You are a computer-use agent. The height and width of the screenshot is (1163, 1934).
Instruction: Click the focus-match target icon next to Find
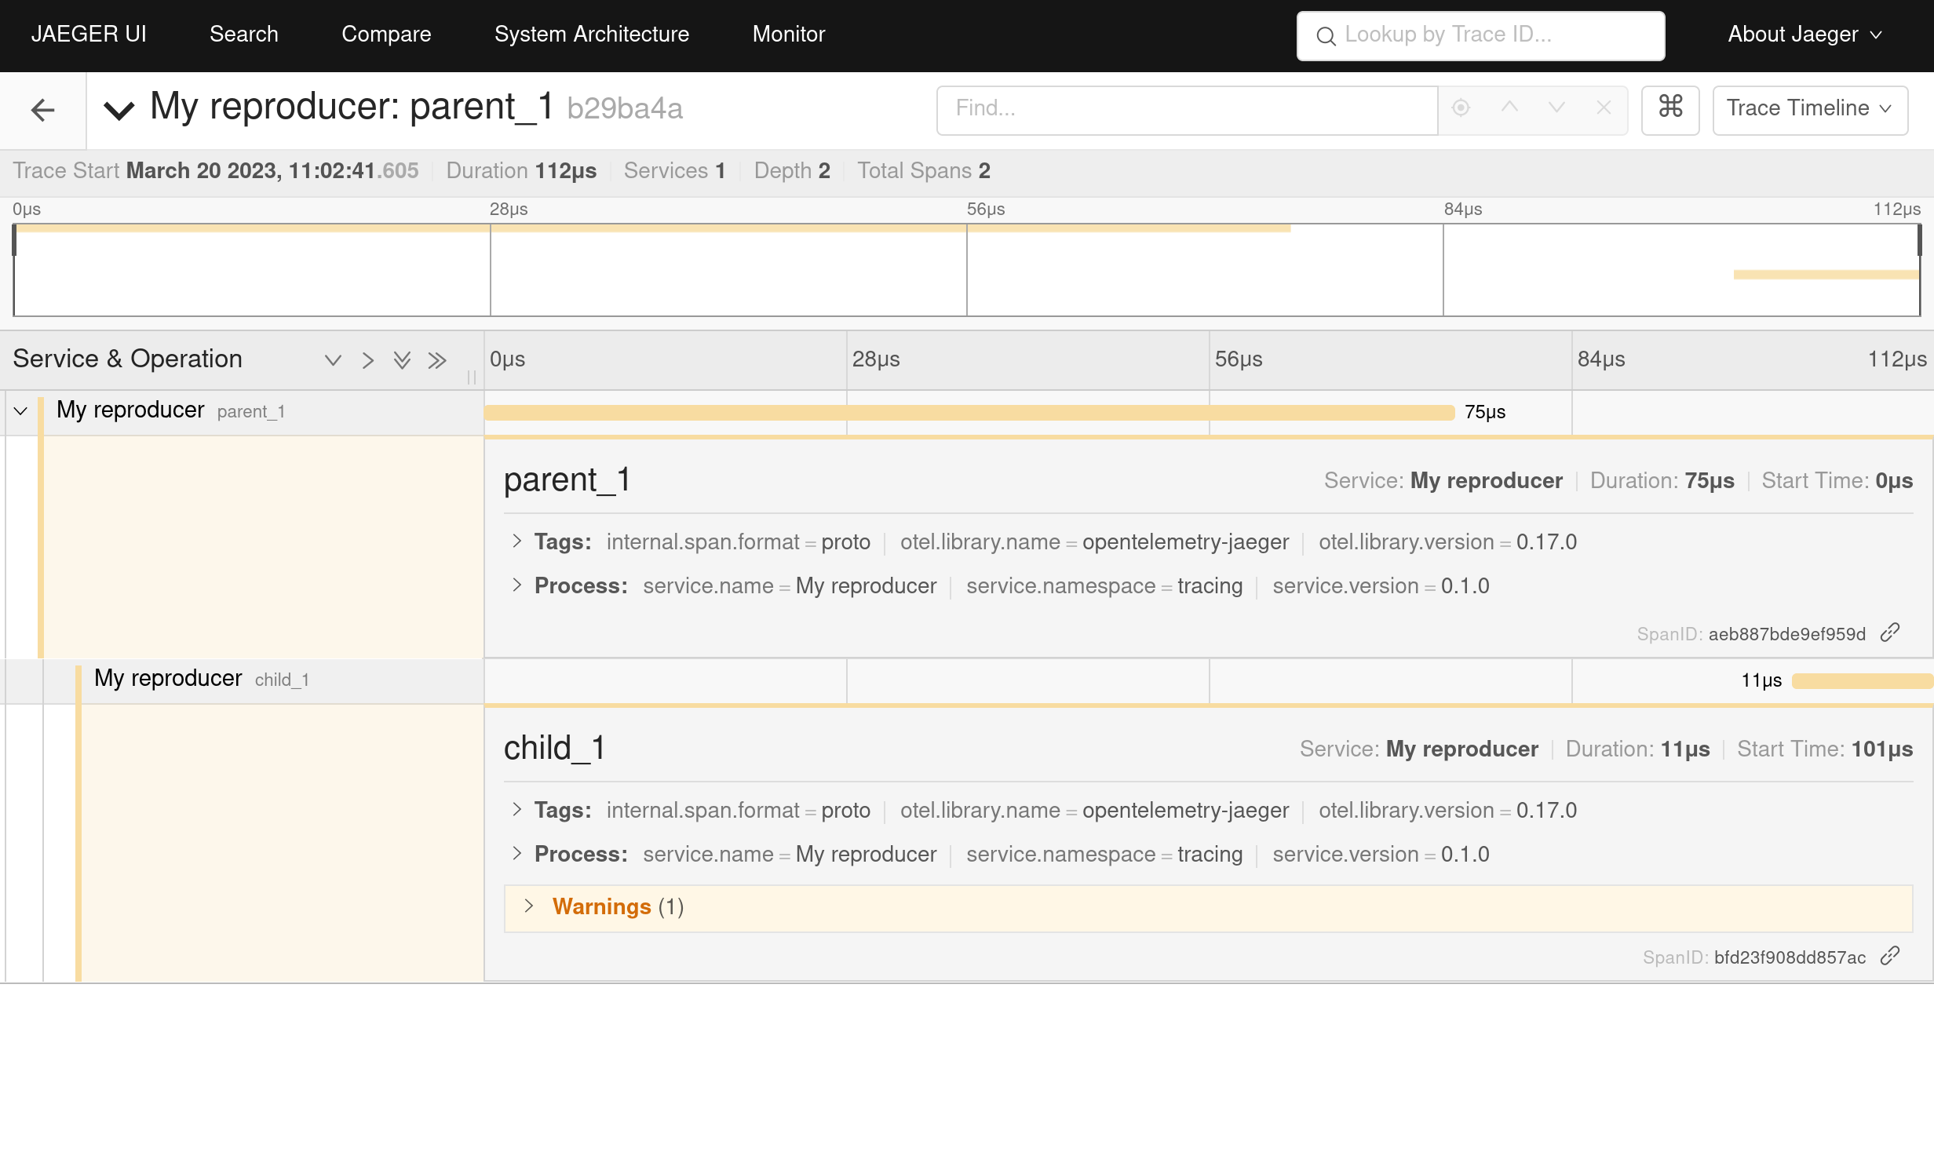[1460, 110]
